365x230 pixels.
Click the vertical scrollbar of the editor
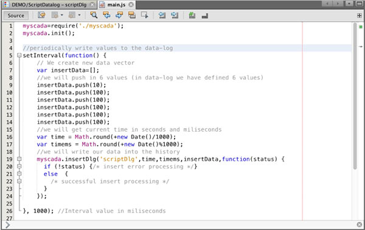[355, 96]
